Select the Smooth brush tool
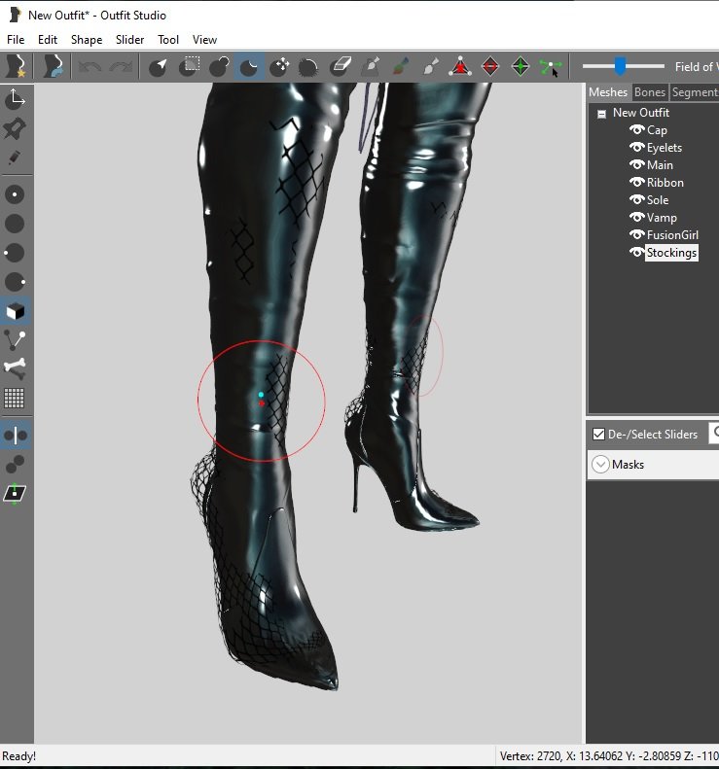Screen dimensions: 719x769 pos(308,67)
